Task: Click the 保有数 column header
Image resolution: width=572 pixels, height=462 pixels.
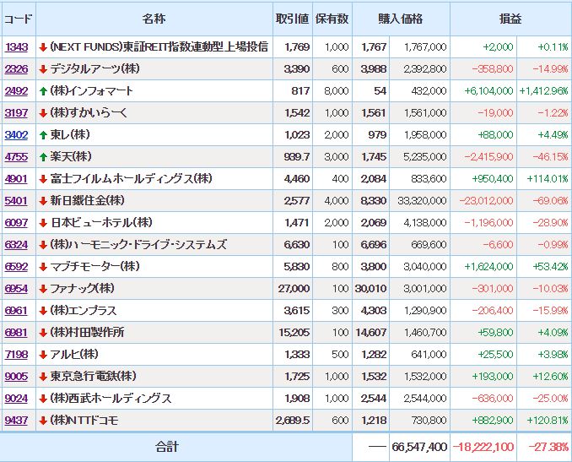Action: [332, 19]
